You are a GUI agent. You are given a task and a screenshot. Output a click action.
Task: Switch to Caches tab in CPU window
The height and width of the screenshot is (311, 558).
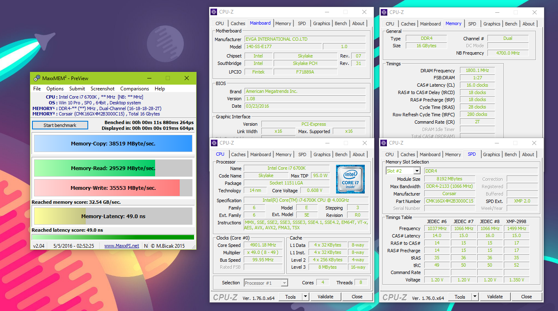point(238,154)
